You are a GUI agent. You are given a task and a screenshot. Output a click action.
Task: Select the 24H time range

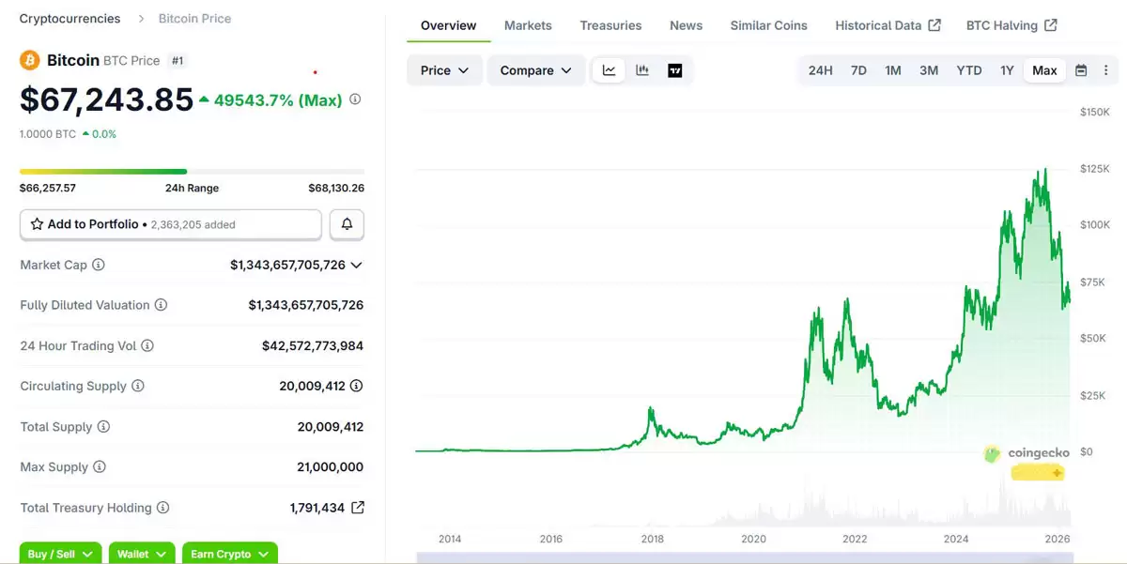pos(820,70)
